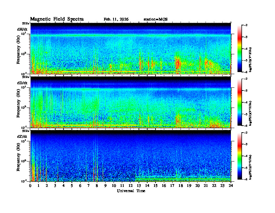Click inside the dH/dt spectrogram plot

pyautogui.click(x=131, y=48)
